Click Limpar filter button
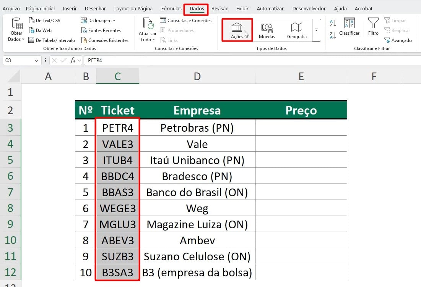Screen dimensions: 421x287 [395, 20]
